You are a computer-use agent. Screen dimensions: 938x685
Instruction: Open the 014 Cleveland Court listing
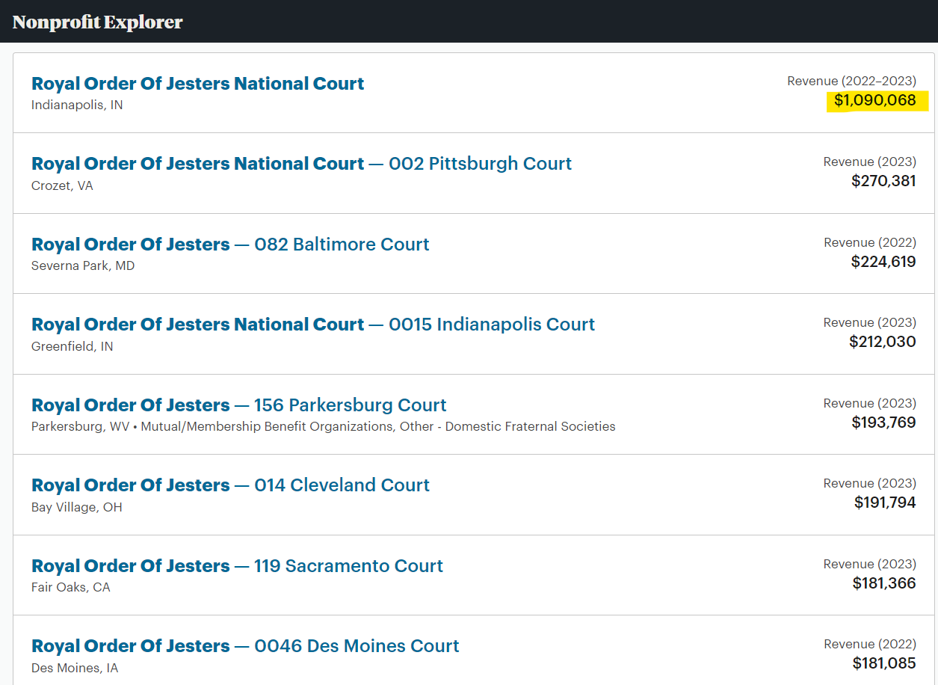click(x=230, y=485)
